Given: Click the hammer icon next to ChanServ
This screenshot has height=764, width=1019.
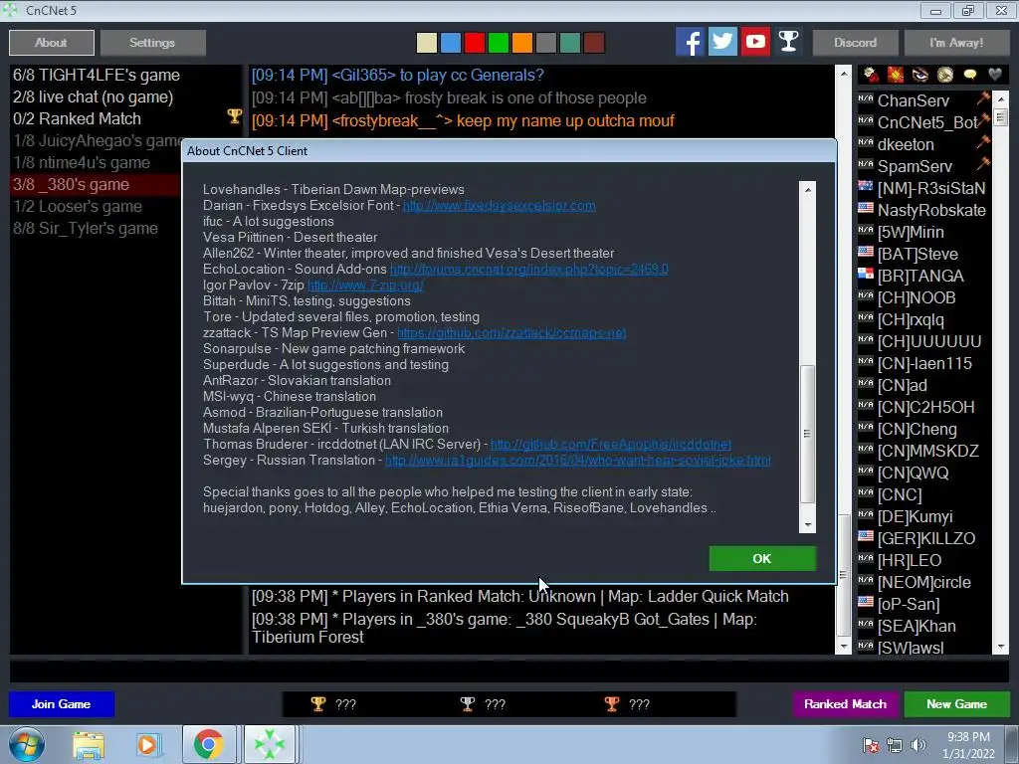Looking at the screenshot, I should (x=982, y=98).
